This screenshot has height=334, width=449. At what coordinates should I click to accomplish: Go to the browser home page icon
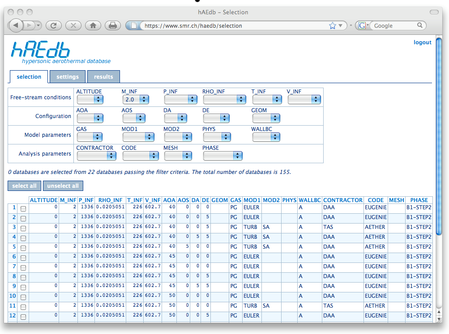point(93,25)
